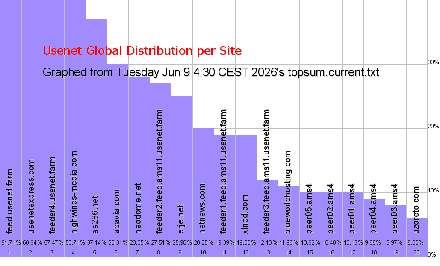Screen dimensions: 440x266
Task: Click the 60.84% value
Action: pyautogui.click(x=32, y=242)
